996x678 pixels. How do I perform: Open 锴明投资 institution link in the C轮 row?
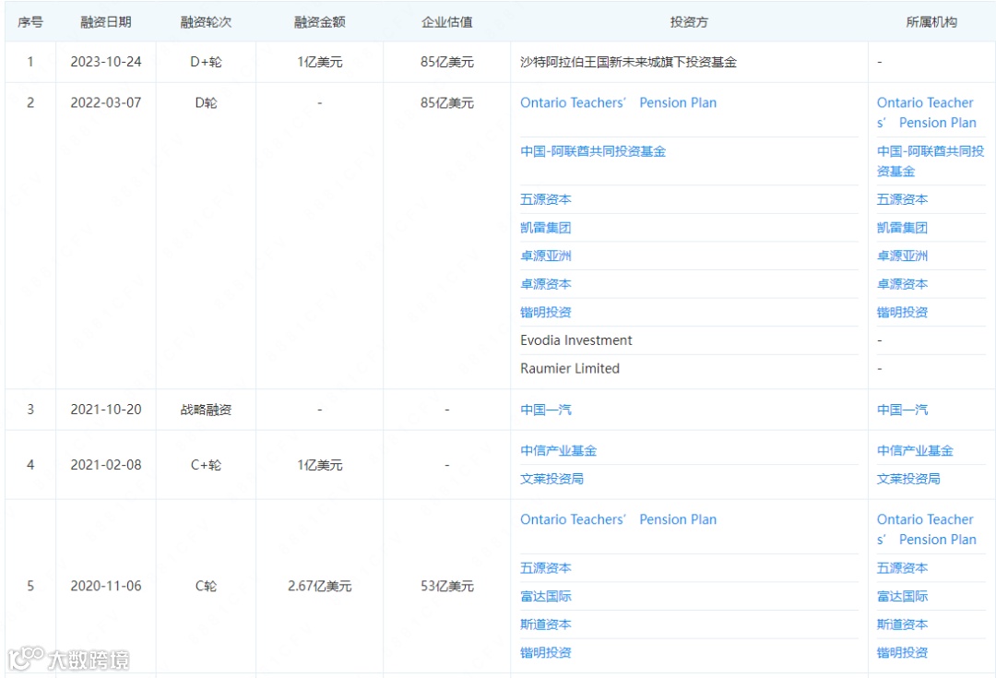(x=902, y=652)
